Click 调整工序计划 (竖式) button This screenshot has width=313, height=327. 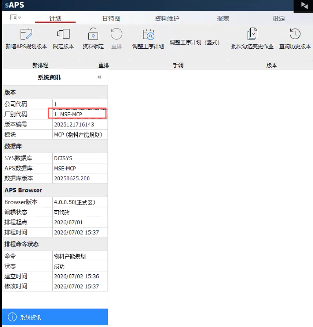tap(195, 42)
